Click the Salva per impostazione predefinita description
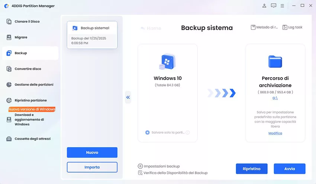316x184 pixels. [275, 119]
